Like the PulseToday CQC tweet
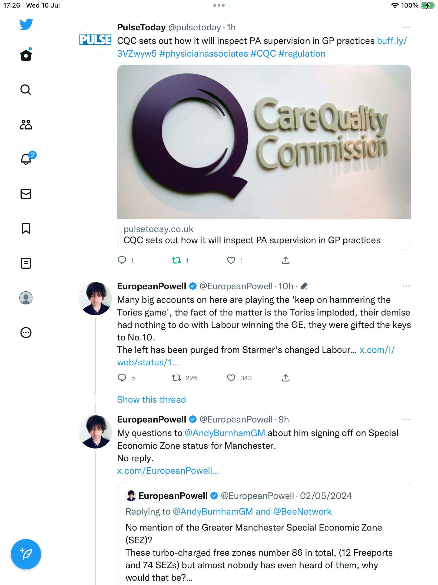This screenshot has height=585, width=438. [x=231, y=261]
